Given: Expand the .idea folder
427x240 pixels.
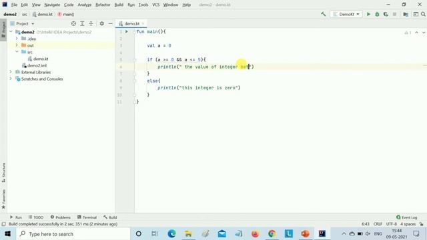Looking at the screenshot, I should [x=17, y=39].
